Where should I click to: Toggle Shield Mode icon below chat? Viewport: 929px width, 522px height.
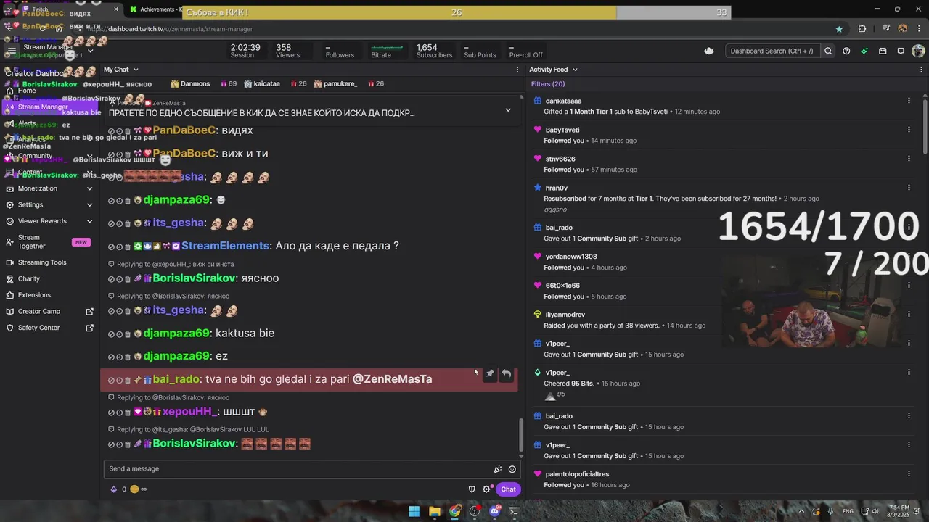click(472, 489)
